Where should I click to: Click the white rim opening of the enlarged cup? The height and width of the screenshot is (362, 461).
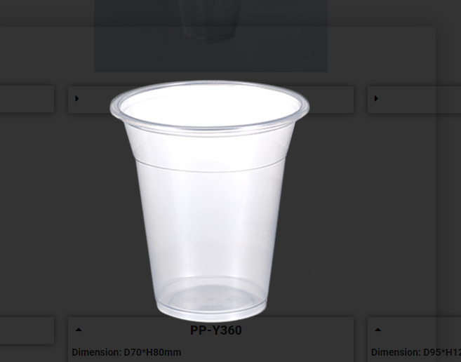(x=211, y=105)
